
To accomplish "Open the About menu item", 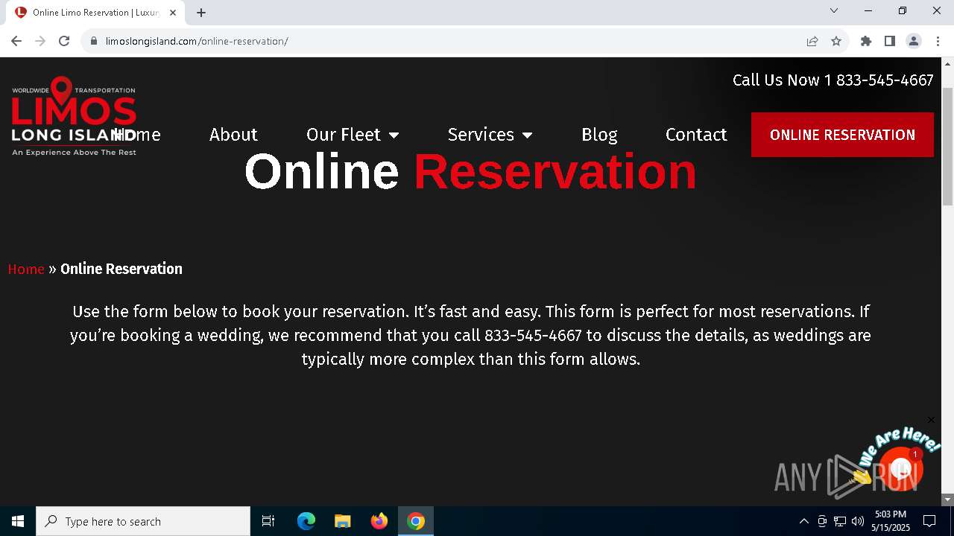I will (x=233, y=135).
